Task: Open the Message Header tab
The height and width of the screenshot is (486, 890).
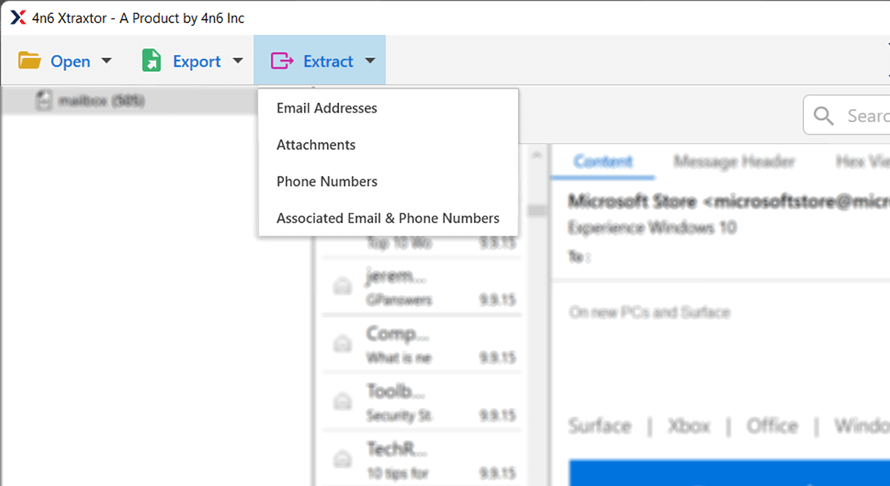Action: [x=734, y=162]
